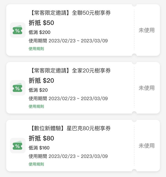Open 使用規則 for the 星巴克80元 coupon
The image size is (166, 177).
click(x=36, y=164)
